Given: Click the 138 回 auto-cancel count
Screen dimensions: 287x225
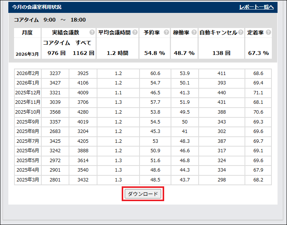Looking at the screenshot, I should (x=221, y=53).
